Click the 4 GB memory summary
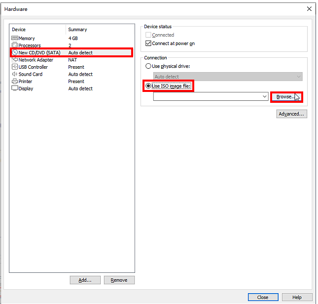 (x=73, y=38)
